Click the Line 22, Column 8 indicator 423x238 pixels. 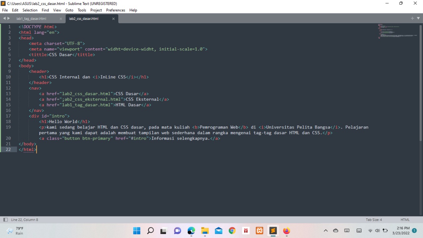24,220
